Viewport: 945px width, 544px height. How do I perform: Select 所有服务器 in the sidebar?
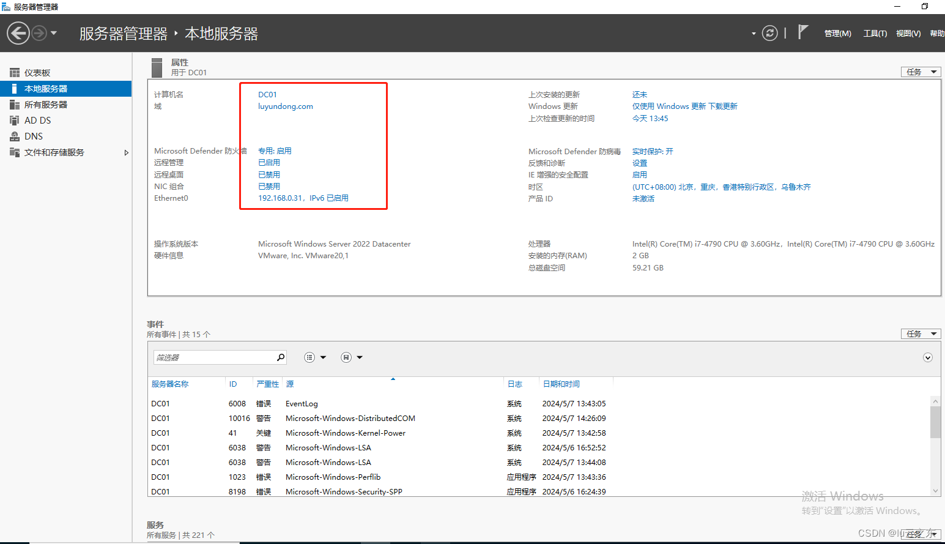point(65,105)
